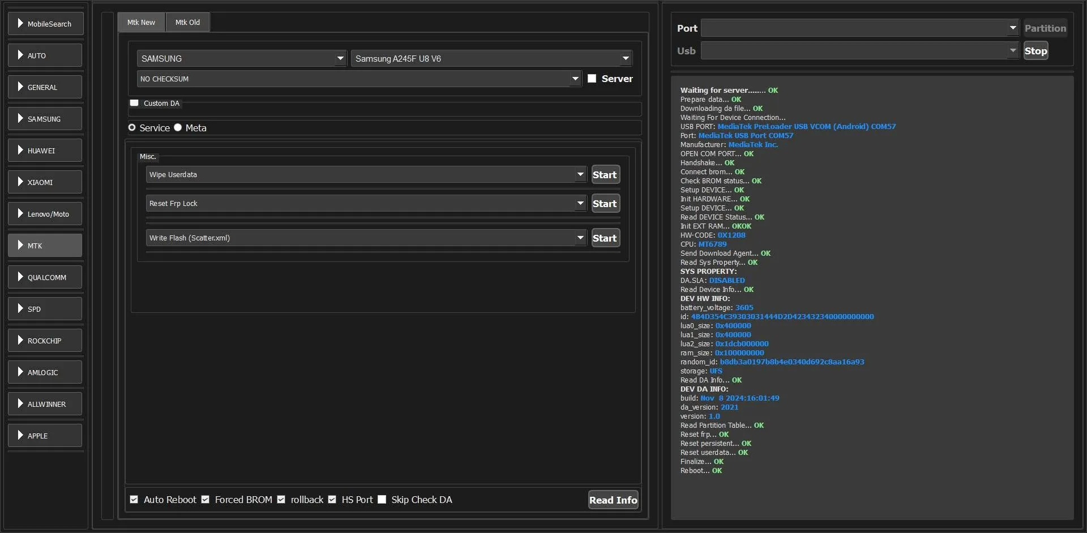Expand the Write Flash (Scatter.xml) dropdown
This screenshot has width=1087, height=533.
366,238
